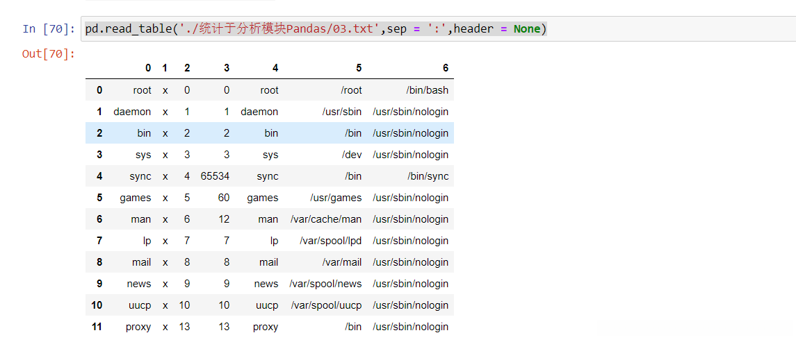796x342 pixels.
Task: Click row index 2 of the highlighted row
Action: coord(99,133)
